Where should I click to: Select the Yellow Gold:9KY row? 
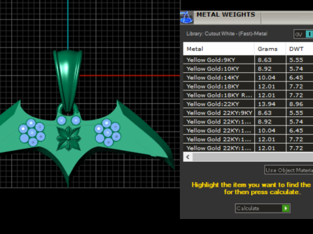click(248, 60)
